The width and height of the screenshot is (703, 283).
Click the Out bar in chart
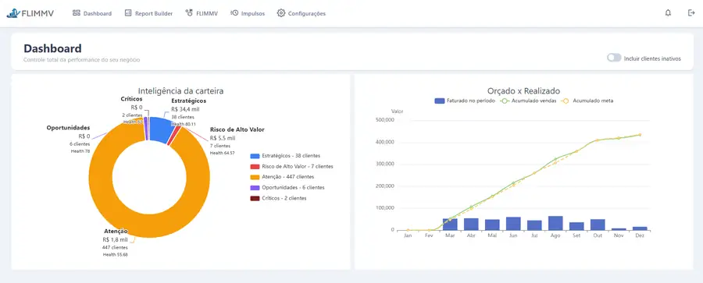[x=598, y=225]
